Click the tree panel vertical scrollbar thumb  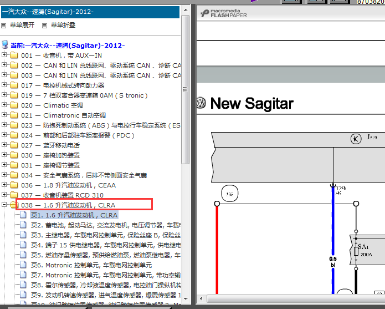(186, 89)
